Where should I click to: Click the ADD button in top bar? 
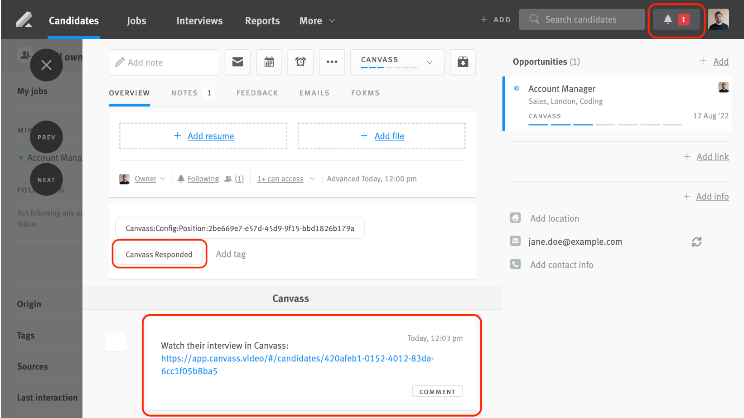496,19
